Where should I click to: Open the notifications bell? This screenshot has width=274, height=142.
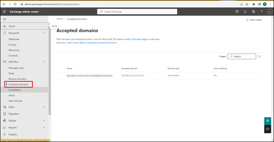coord(245,12)
